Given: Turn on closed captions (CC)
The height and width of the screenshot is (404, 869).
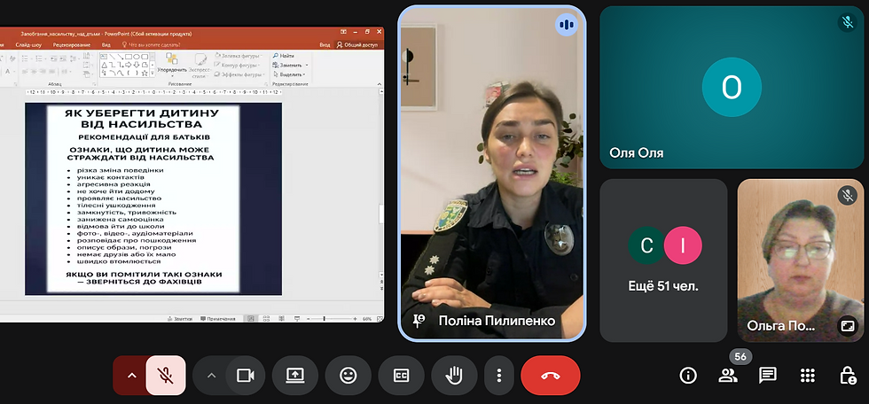Looking at the screenshot, I should point(401,376).
